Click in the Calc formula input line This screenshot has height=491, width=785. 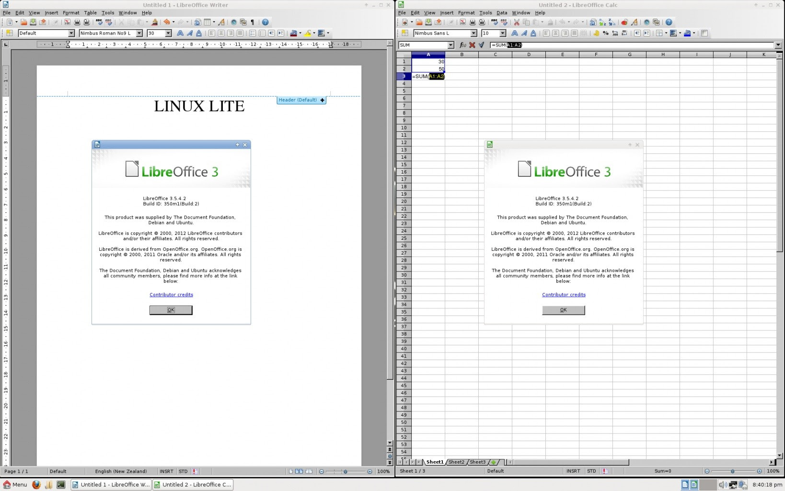pos(632,45)
